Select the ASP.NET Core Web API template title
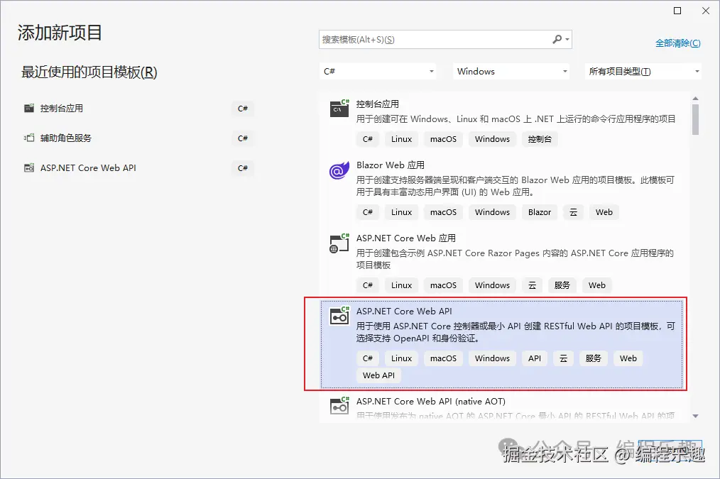 click(404, 311)
